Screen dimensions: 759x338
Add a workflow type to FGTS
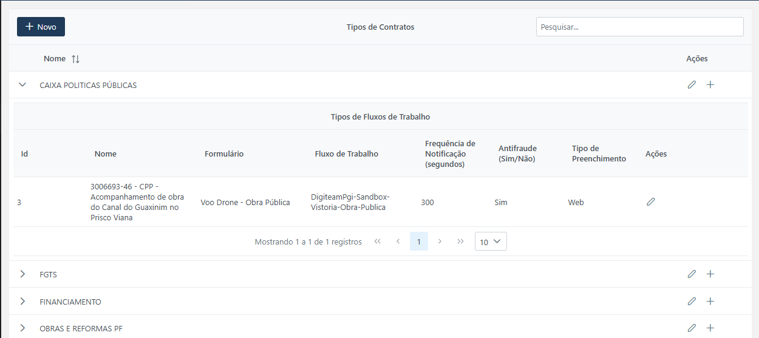tap(710, 274)
